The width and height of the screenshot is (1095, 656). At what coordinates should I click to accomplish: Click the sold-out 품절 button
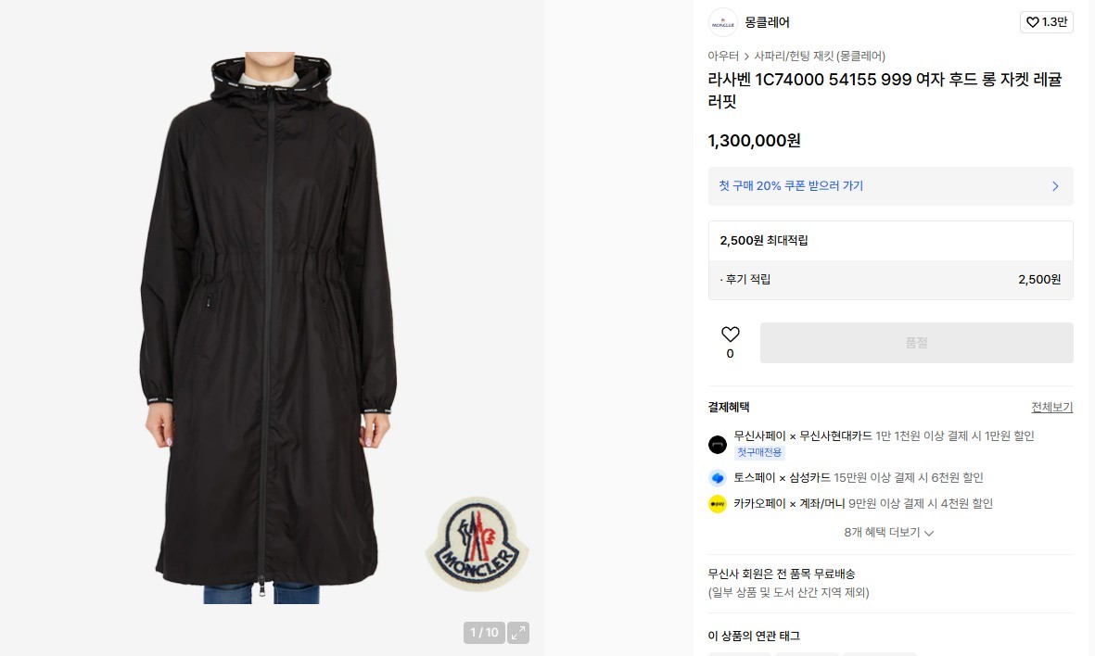click(x=916, y=343)
